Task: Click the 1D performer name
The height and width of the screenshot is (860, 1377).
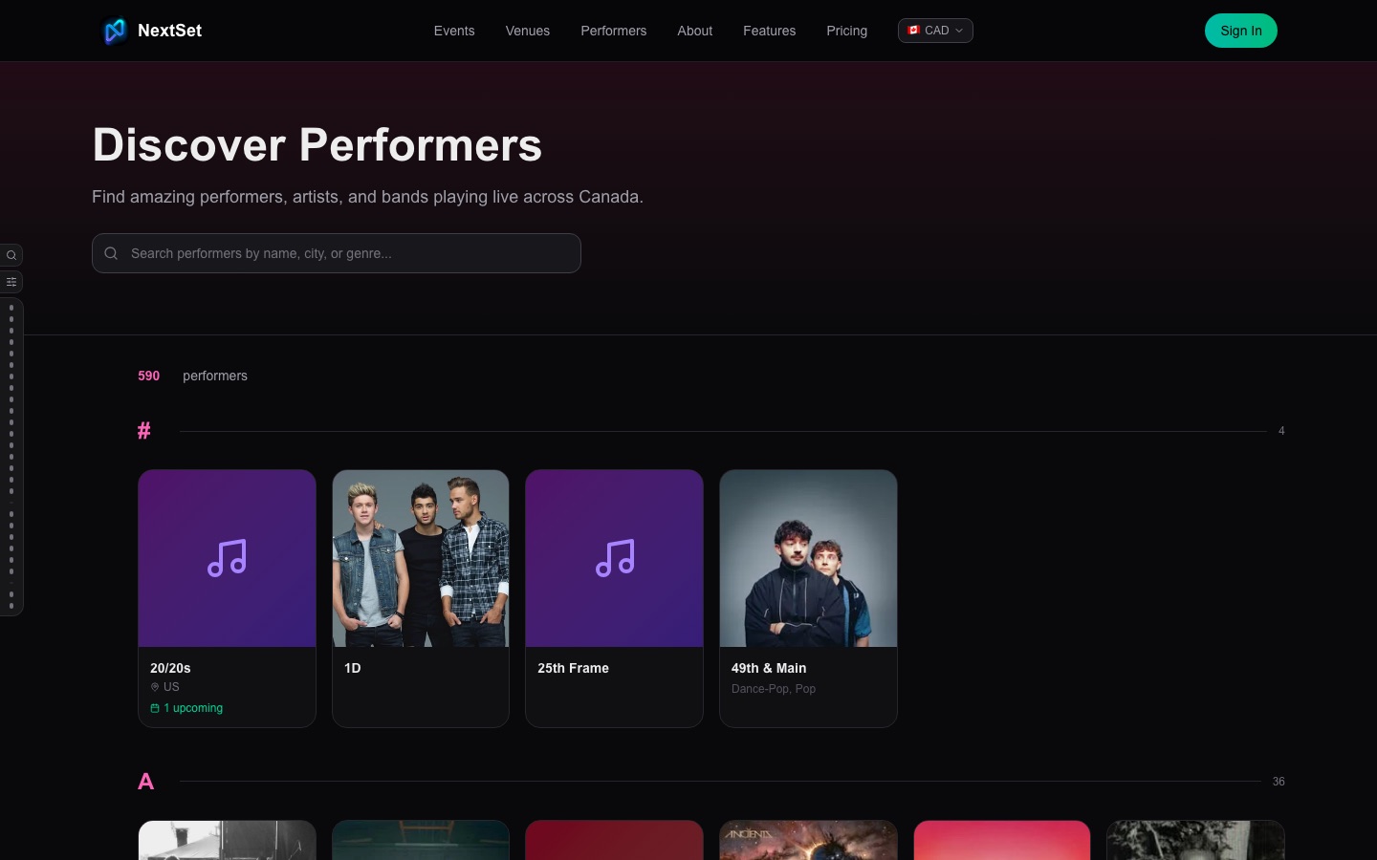Action: [353, 668]
